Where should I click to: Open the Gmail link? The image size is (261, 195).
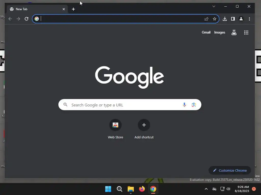[206, 32]
